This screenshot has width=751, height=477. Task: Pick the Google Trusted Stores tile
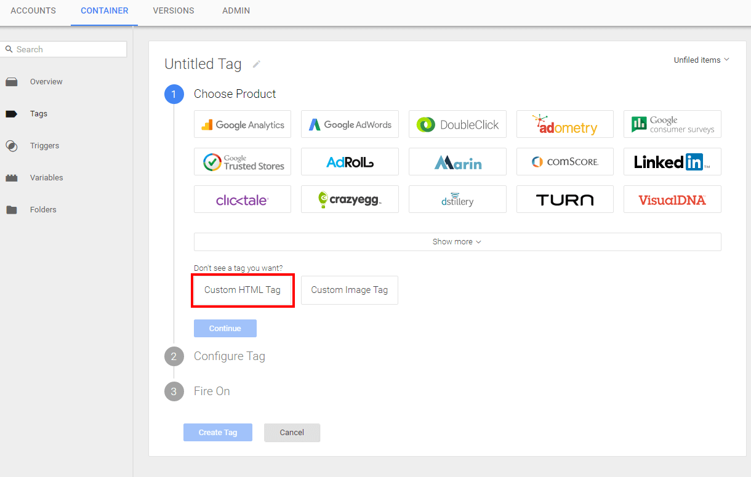click(x=243, y=162)
